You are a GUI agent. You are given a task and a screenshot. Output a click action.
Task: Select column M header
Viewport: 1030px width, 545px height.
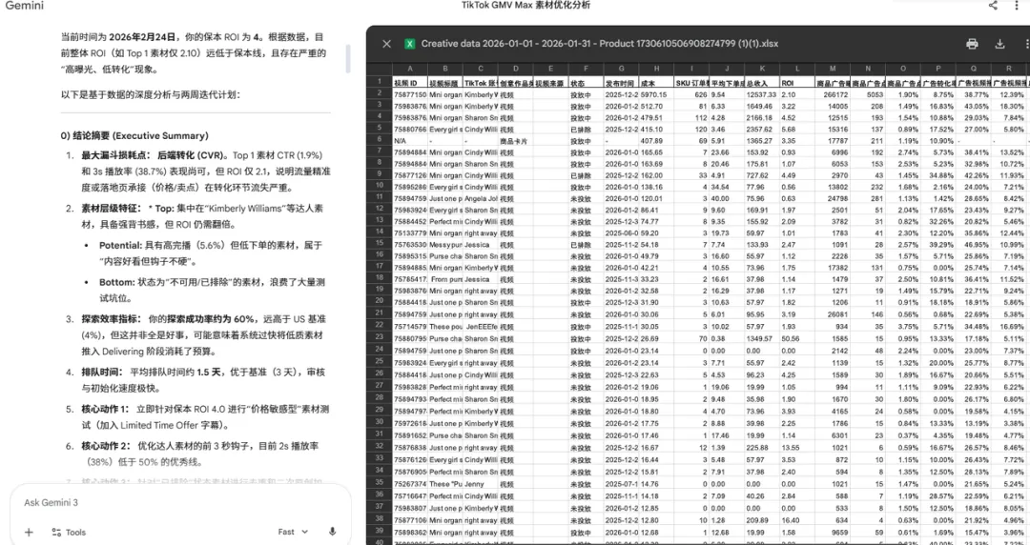click(x=833, y=69)
